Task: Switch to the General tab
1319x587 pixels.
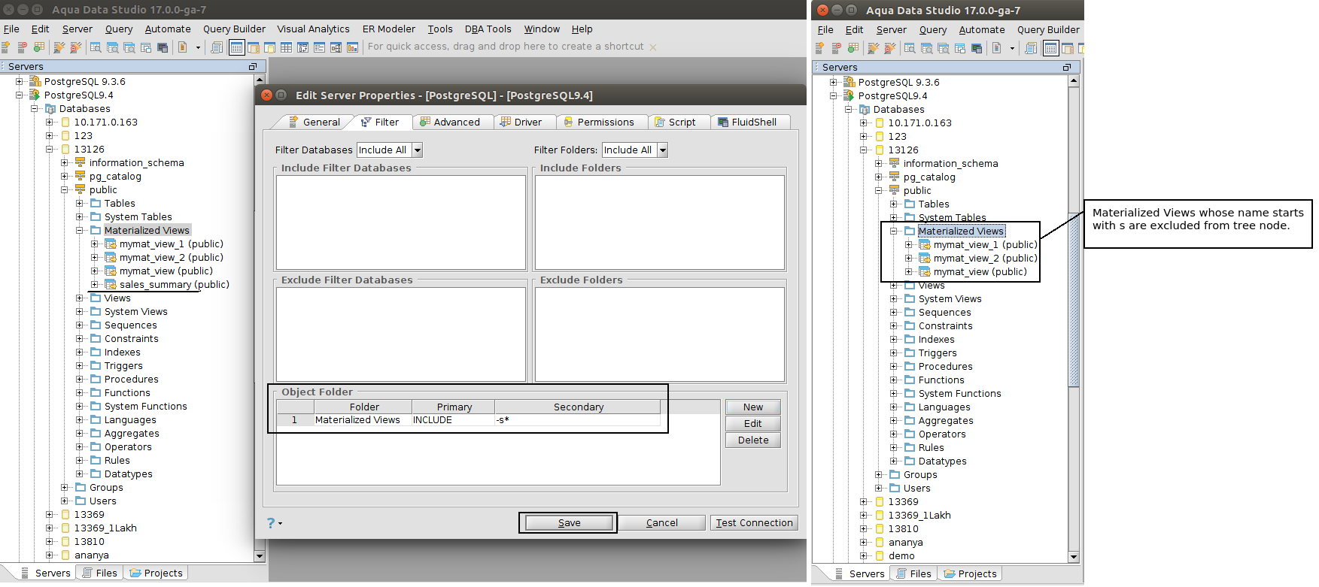Action: pos(314,123)
